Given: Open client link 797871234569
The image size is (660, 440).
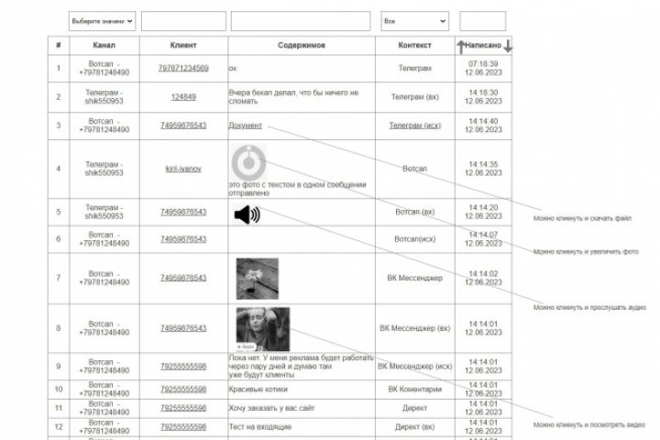Looking at the screenshot, I should pos(183,68).
